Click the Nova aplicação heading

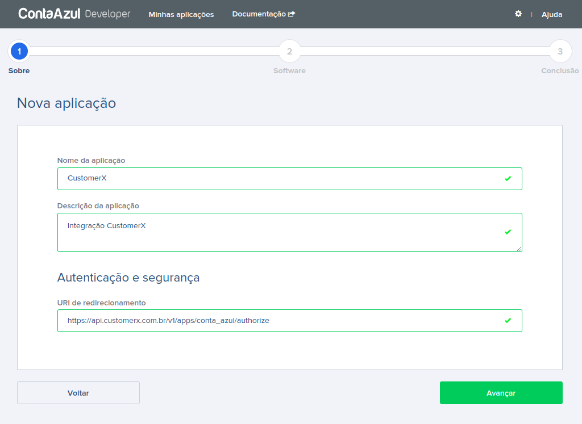coord(66,103)
